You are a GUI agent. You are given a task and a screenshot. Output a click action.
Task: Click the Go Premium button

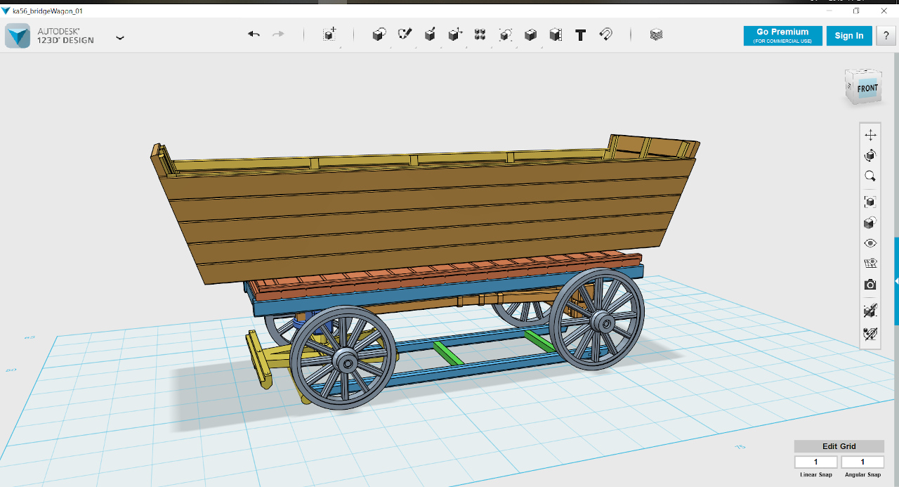(x=782, y=36)
